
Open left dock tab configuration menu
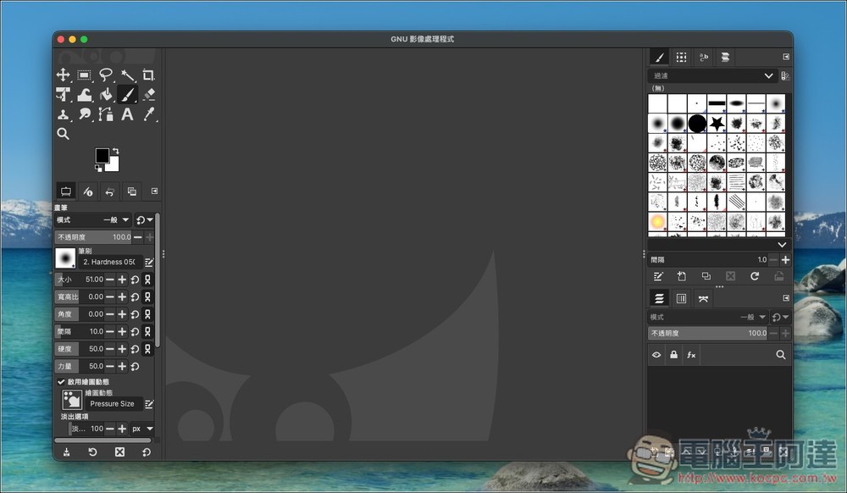[154, 191]
